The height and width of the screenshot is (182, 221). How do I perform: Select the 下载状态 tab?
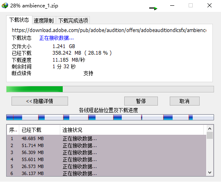(x=19, y=20)
